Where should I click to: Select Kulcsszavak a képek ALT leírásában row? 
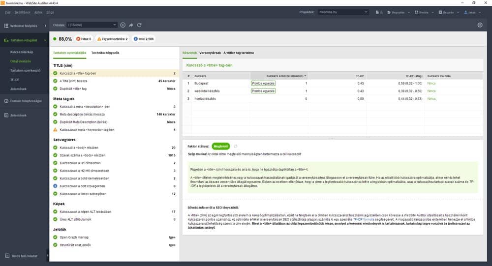click(x=114, y=212)
